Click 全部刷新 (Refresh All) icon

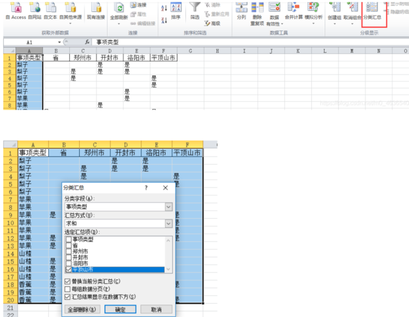click(119, 13)
